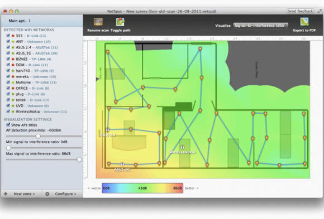
Task: Click the Send feedback button
Action: tap(300, 11)
